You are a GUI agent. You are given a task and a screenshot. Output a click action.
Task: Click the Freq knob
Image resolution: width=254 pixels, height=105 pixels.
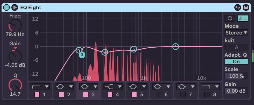pos(15,25)
